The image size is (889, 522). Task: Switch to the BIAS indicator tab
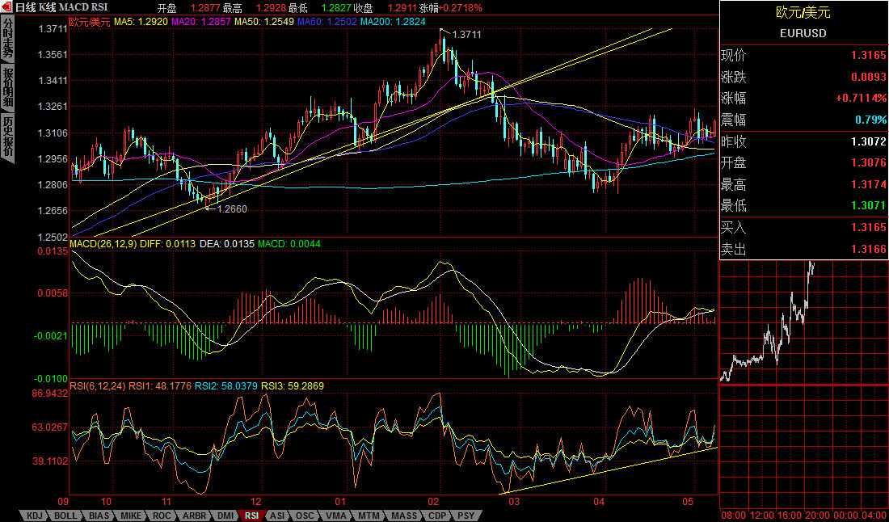pos(99,516)
